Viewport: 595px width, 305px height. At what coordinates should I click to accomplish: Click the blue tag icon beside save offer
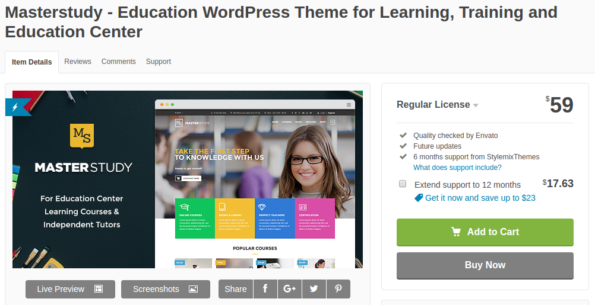pyautogui.click(x=419, y=198)
